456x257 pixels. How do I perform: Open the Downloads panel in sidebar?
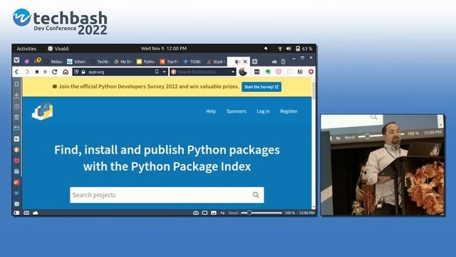click(x=16, y=95)
